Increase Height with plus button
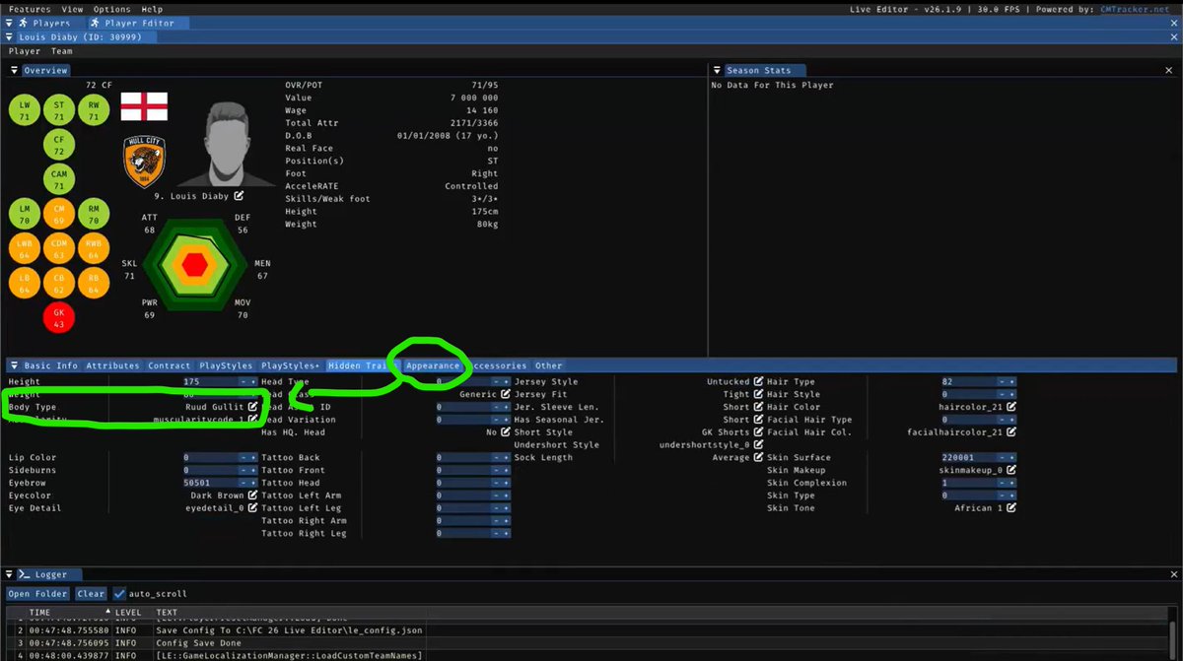The width and height of the screenshot is (1183, 661). [252, 381]
